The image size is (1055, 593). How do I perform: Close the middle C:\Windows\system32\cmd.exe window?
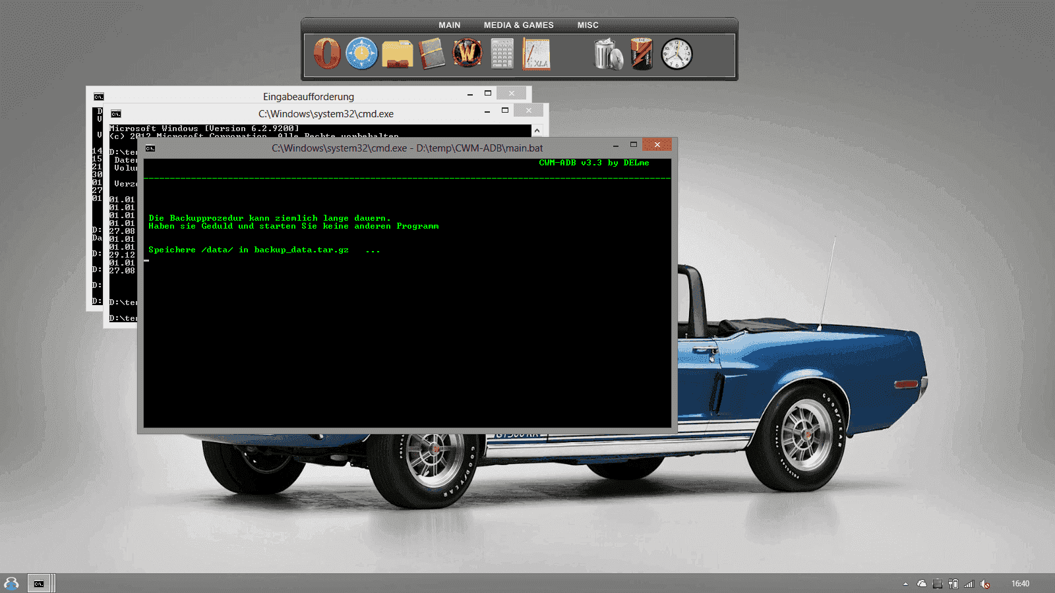click(x=529, y=111)
